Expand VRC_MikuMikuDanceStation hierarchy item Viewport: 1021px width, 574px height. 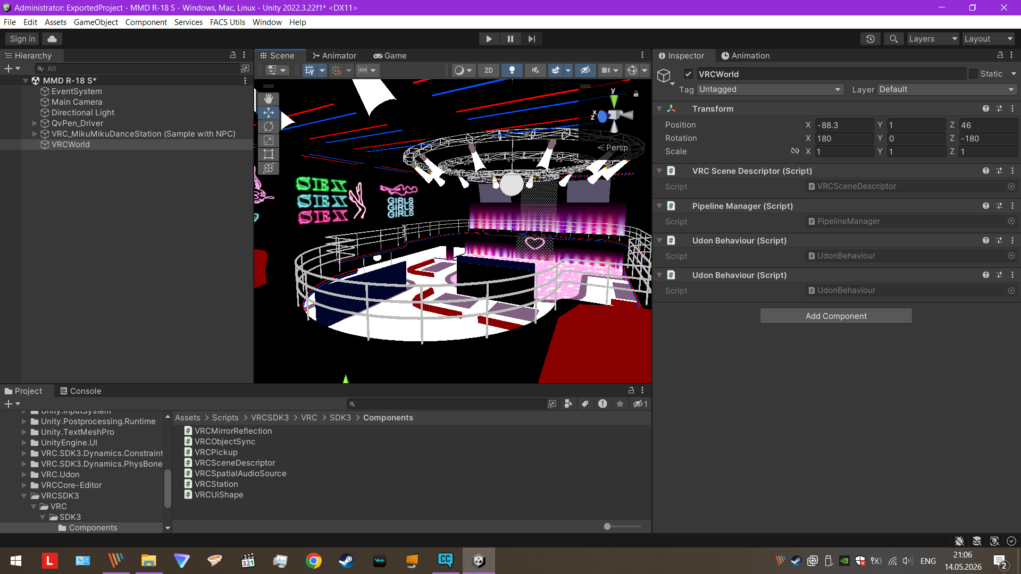coord(35,134)
